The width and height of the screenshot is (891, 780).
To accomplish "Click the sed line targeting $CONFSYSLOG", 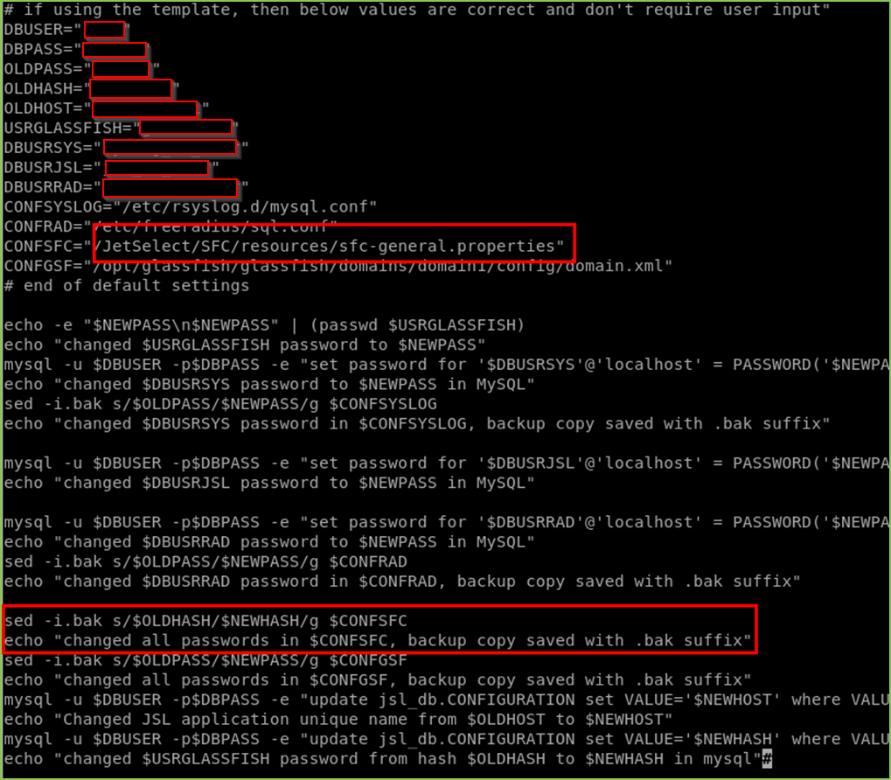I will pos(220,404).
